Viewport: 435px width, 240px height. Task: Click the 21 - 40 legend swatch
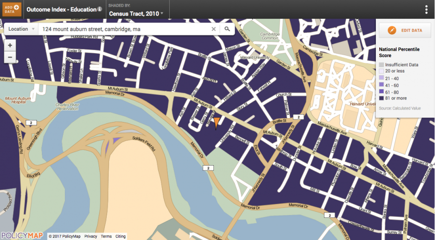[x=382, y=78]
